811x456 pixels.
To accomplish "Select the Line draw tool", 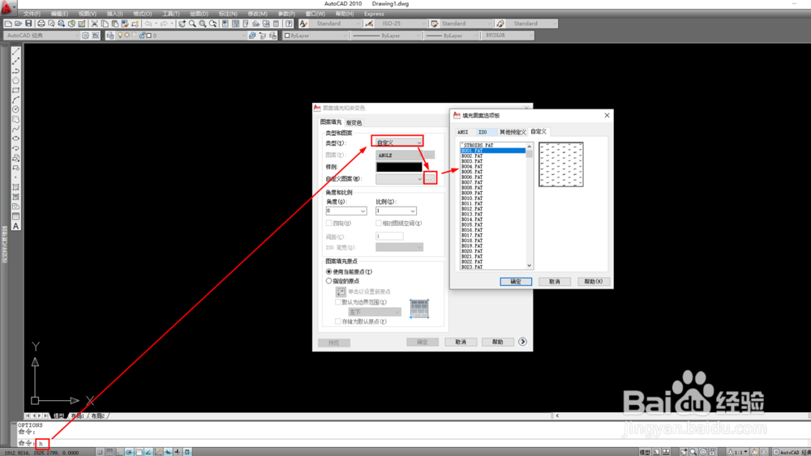I will [x=15, y=52].
